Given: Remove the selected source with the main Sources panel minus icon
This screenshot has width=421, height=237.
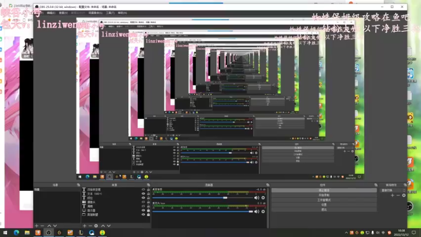Looking at the screenshot, I should (x=90, y=226).
